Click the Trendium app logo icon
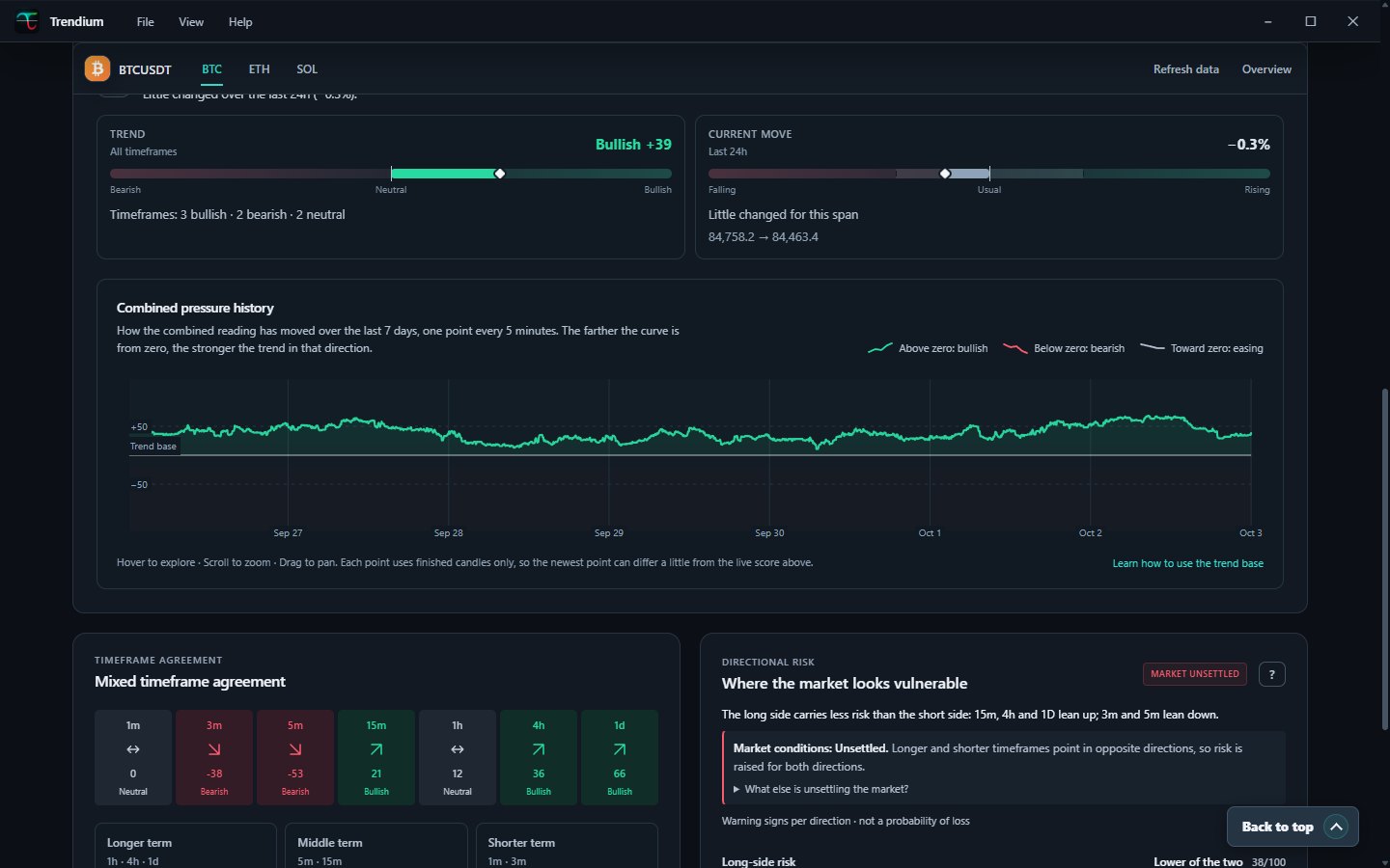Viewport: 1390px width, 868px height. (x=27, y=21)
